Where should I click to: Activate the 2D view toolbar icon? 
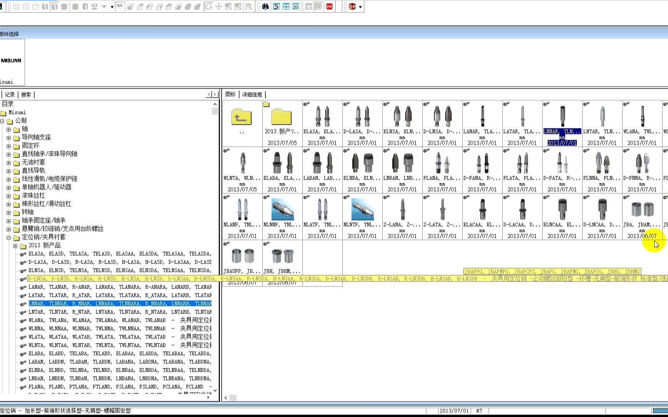click(x=295, y=6)
